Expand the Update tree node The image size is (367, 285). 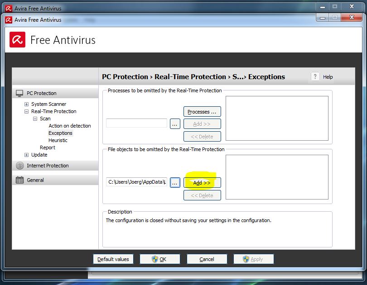[x=26, y=155]
